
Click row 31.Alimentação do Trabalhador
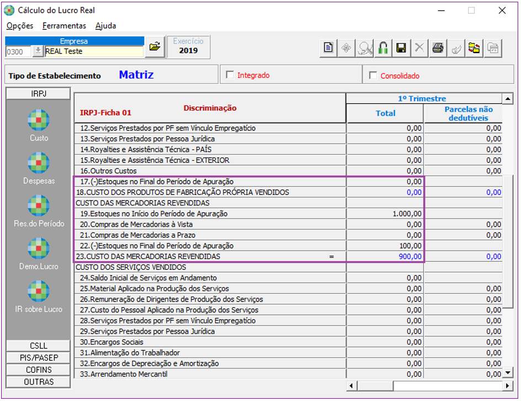coord(210,352)
